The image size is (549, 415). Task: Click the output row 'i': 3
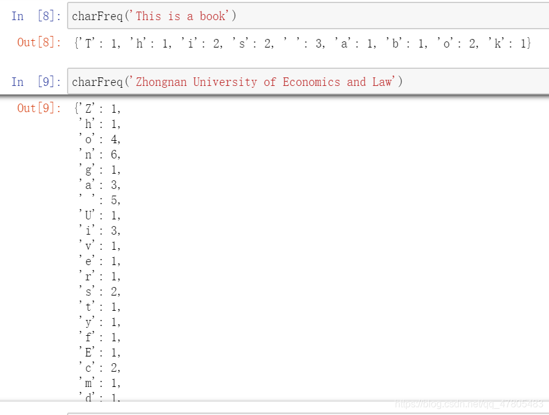[99, 231]
